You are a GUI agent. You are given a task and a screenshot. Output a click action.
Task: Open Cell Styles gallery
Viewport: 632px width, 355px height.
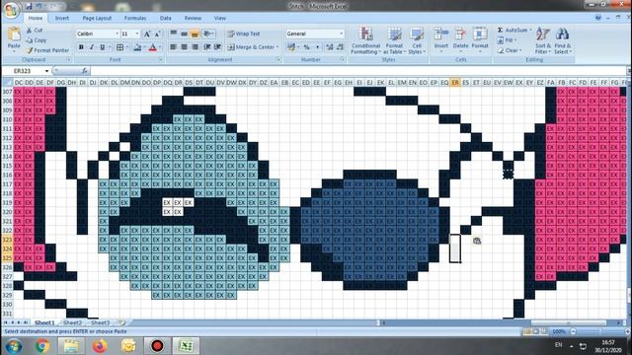417,40
